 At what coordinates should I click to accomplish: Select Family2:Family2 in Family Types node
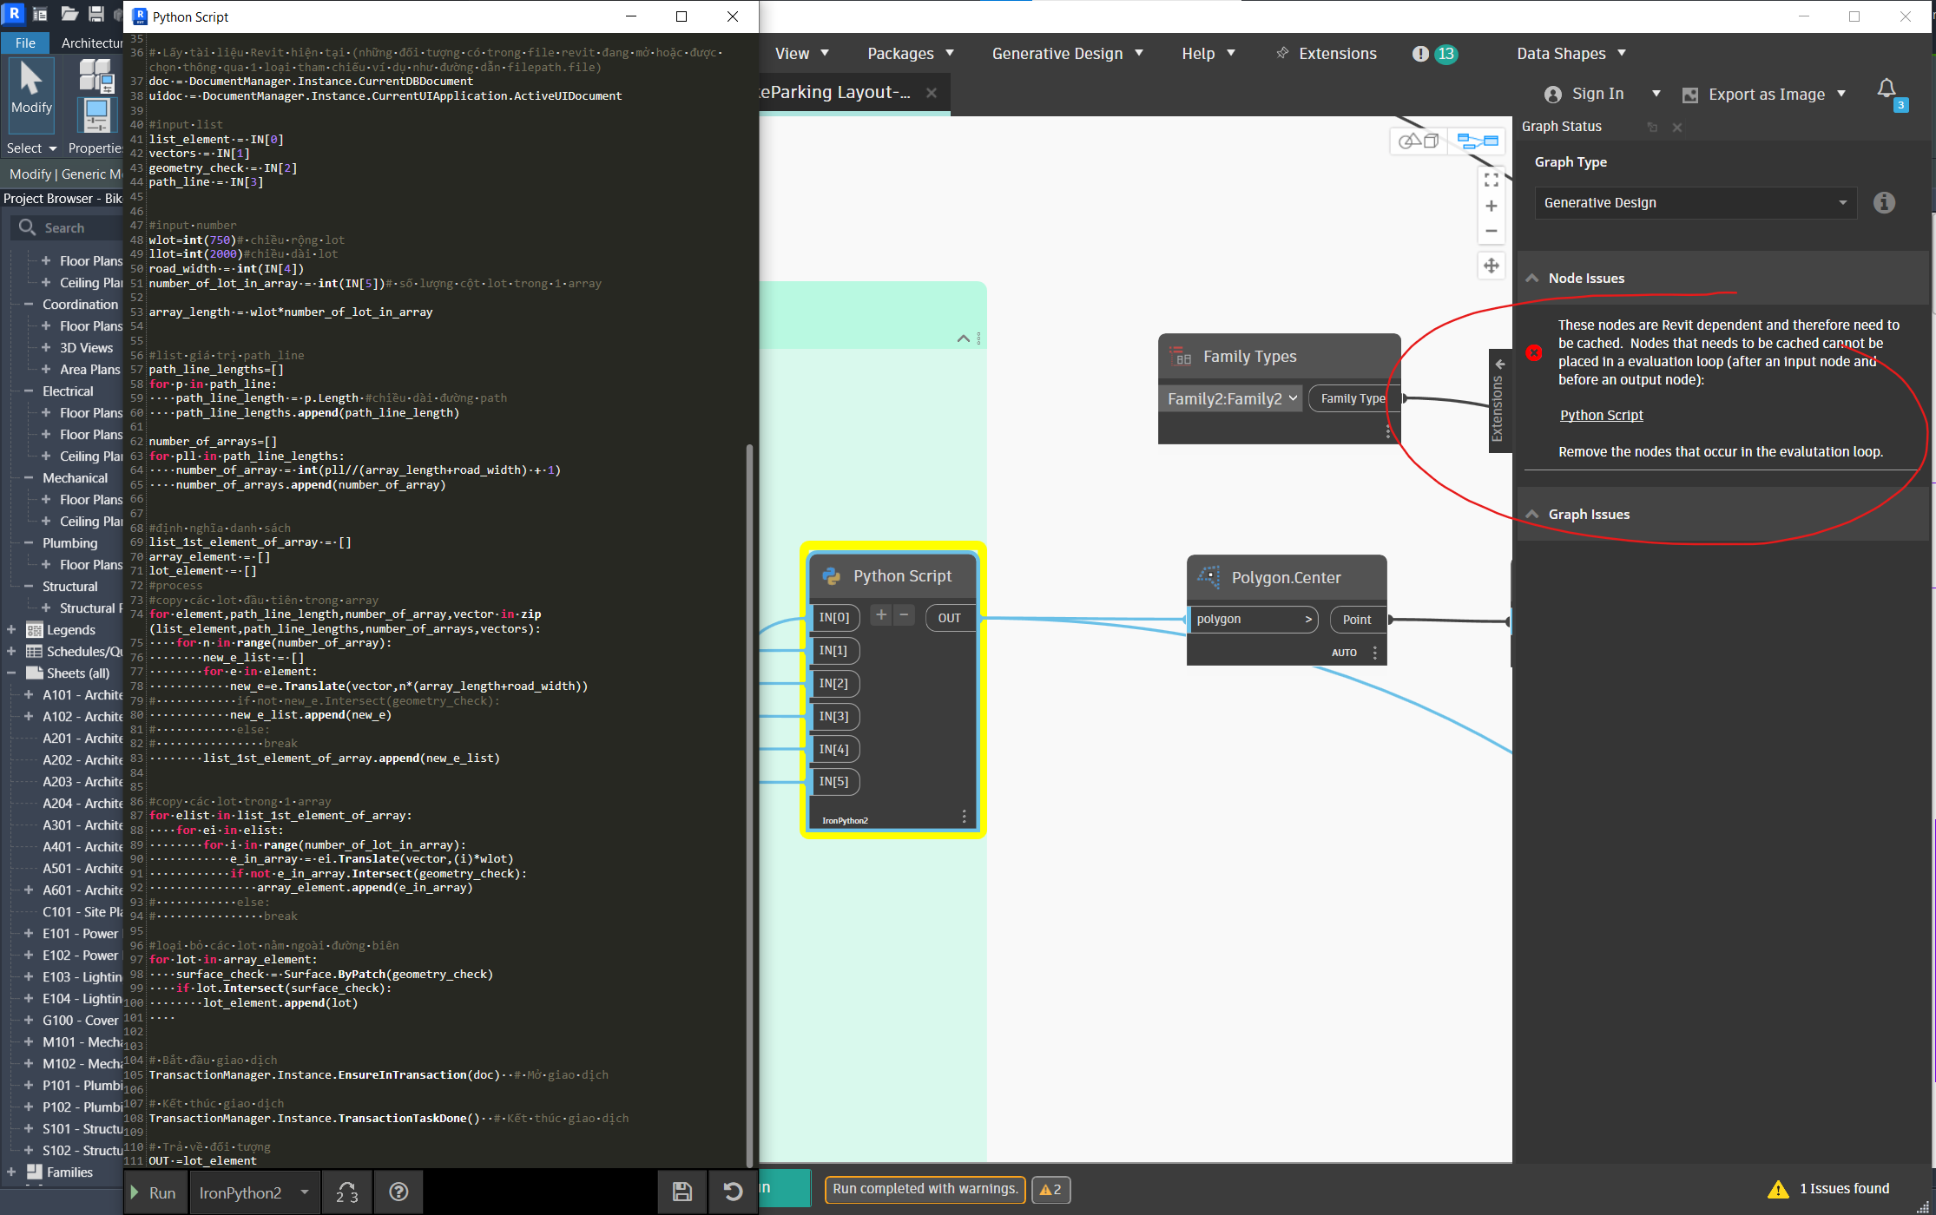tap(1231, 398)
